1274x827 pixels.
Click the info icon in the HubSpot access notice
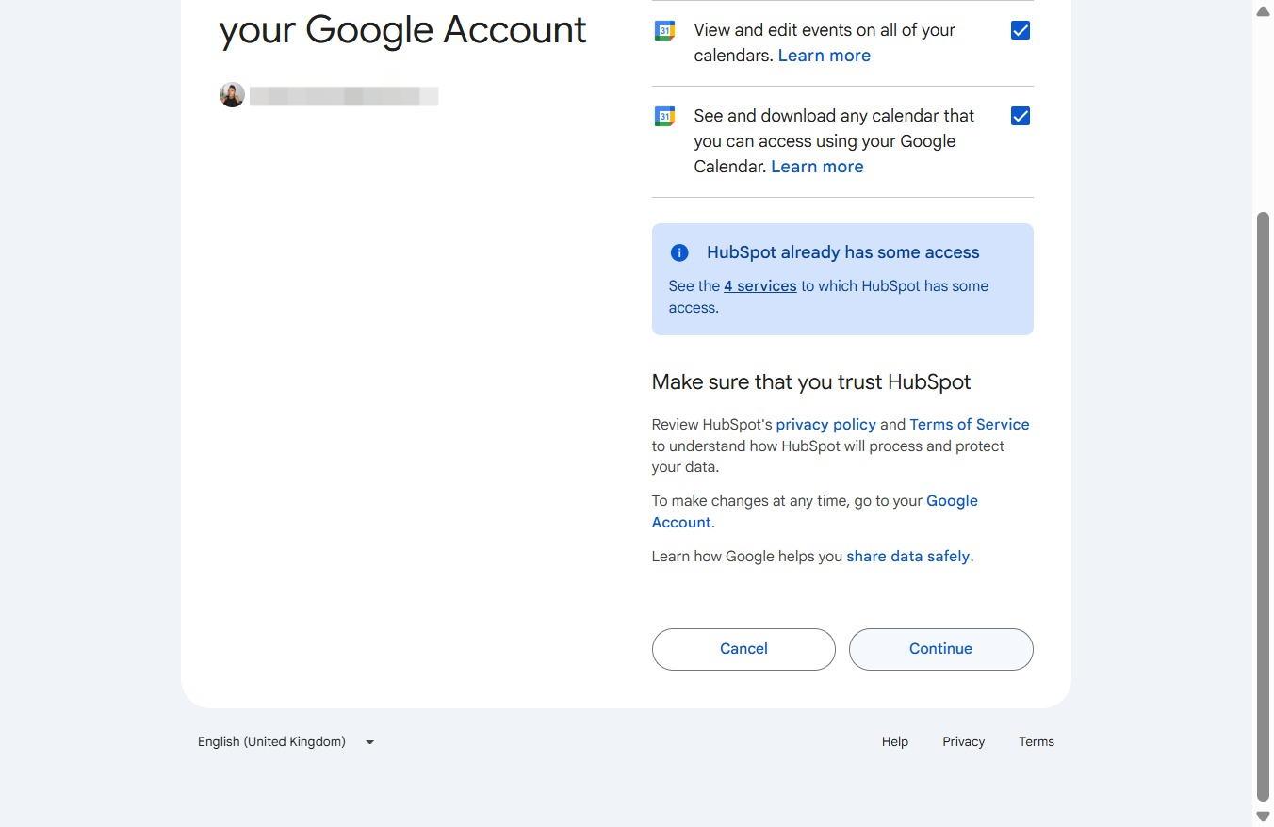(679, 252)
